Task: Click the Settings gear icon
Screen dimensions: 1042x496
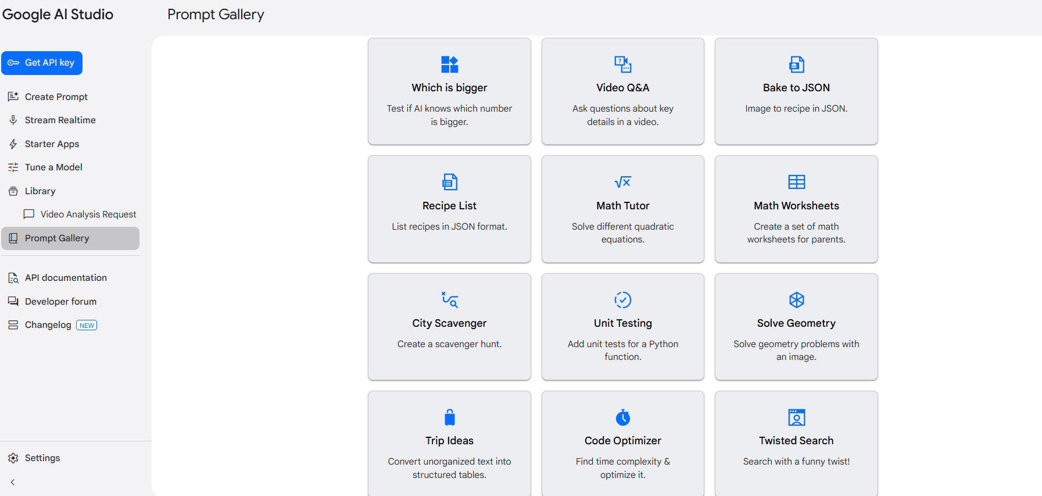Action: (13, 458)
